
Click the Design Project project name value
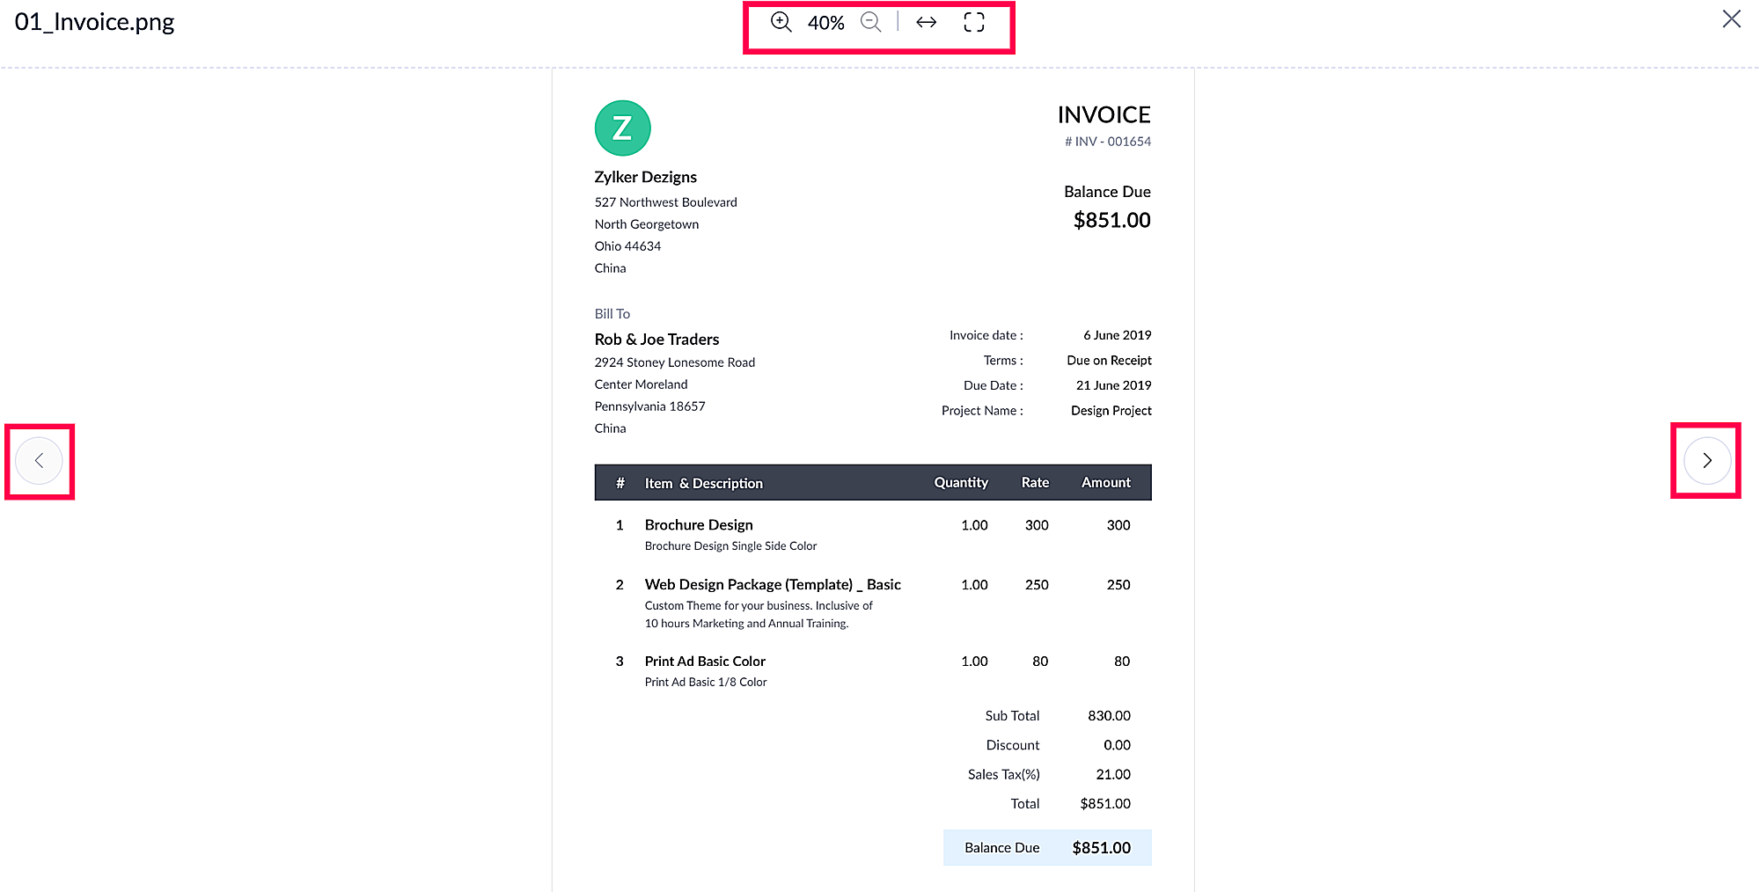pyautogui.click(x=1111, y=411)
